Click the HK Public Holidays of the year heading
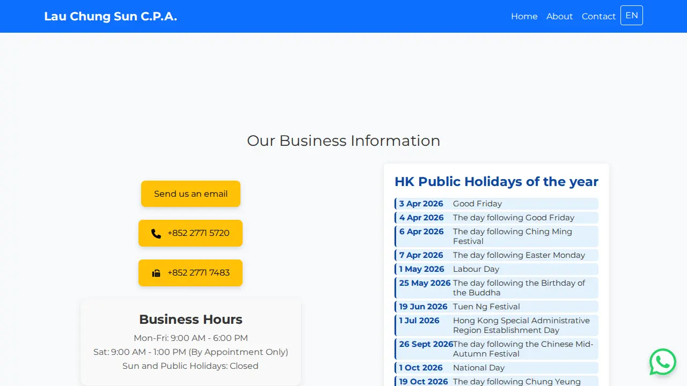Image resolution: width=687 pixels, height=386 pixels. coord(496,182)
